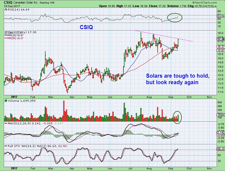
Task: Click the Volume 1.7M header value
Action: pos(176,6)
